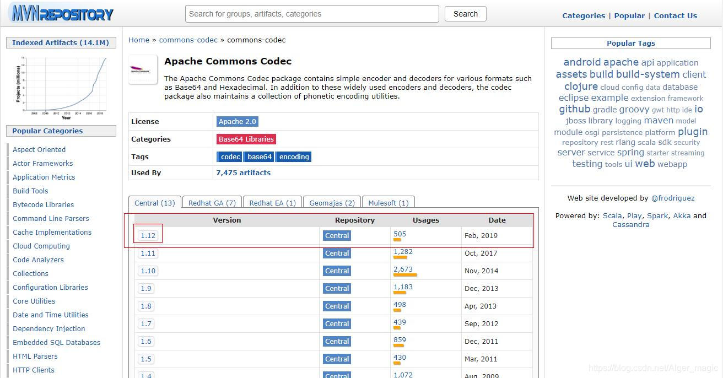Open 1,183 usages link
Screen dimensions: 723x378
pyautogui.click(x=403, y=287)
